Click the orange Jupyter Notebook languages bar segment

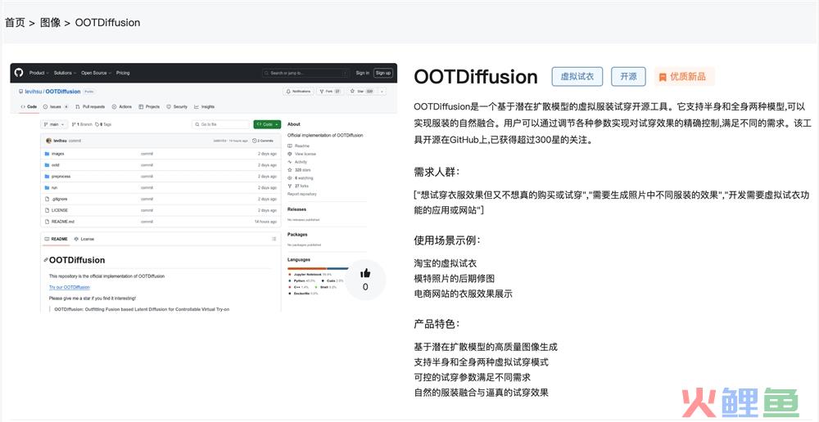pyautogui.click(x=307, y=268)
